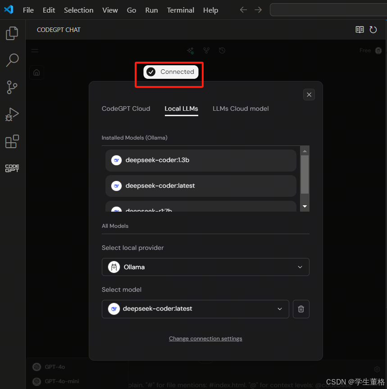Click the VS Code logo icon
The height and width of the screenshot is (389, 387).
(9, 9)
